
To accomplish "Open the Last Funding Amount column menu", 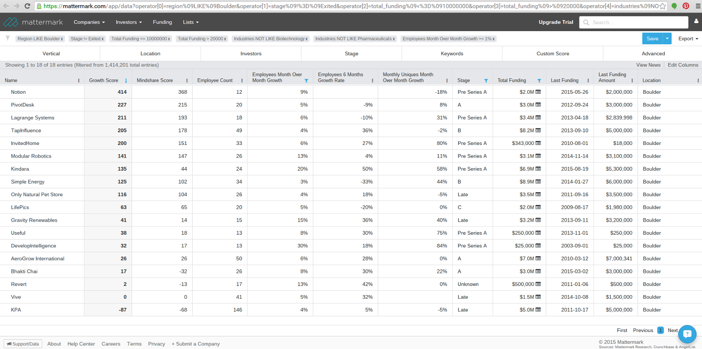I will pyautogui.click(x=632, y=81).
